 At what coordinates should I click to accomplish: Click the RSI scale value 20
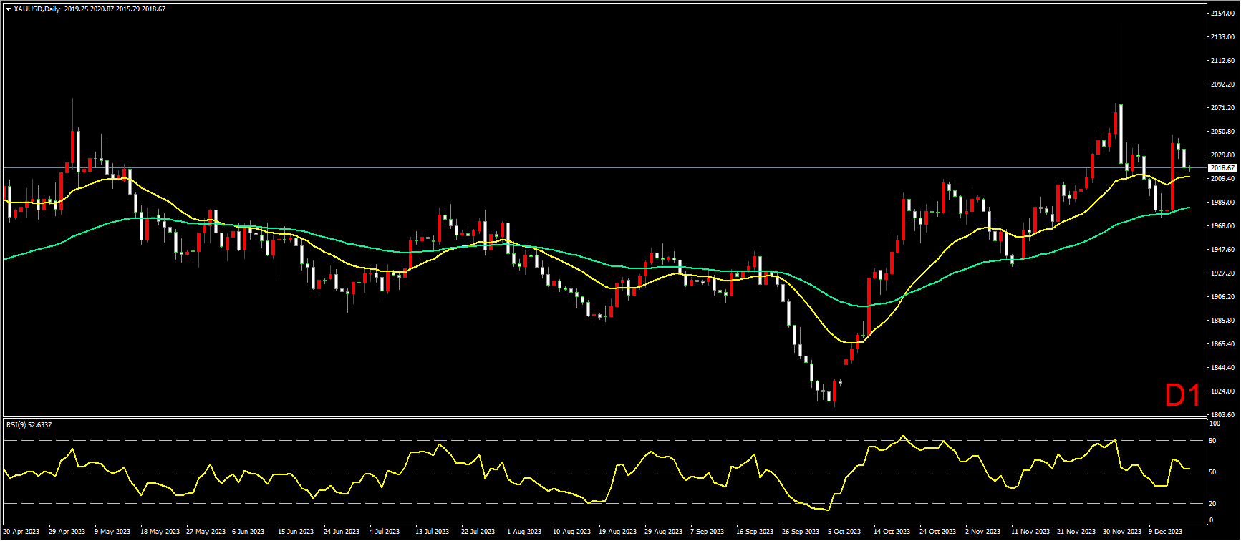[x=1213, y=504]
